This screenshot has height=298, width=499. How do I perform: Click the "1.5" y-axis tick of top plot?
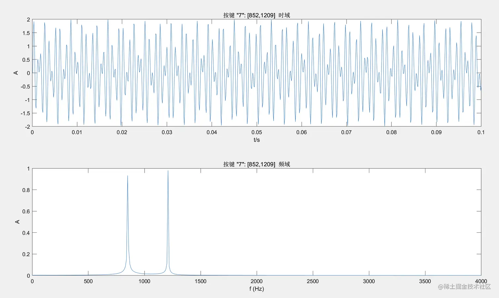[26, 33]
